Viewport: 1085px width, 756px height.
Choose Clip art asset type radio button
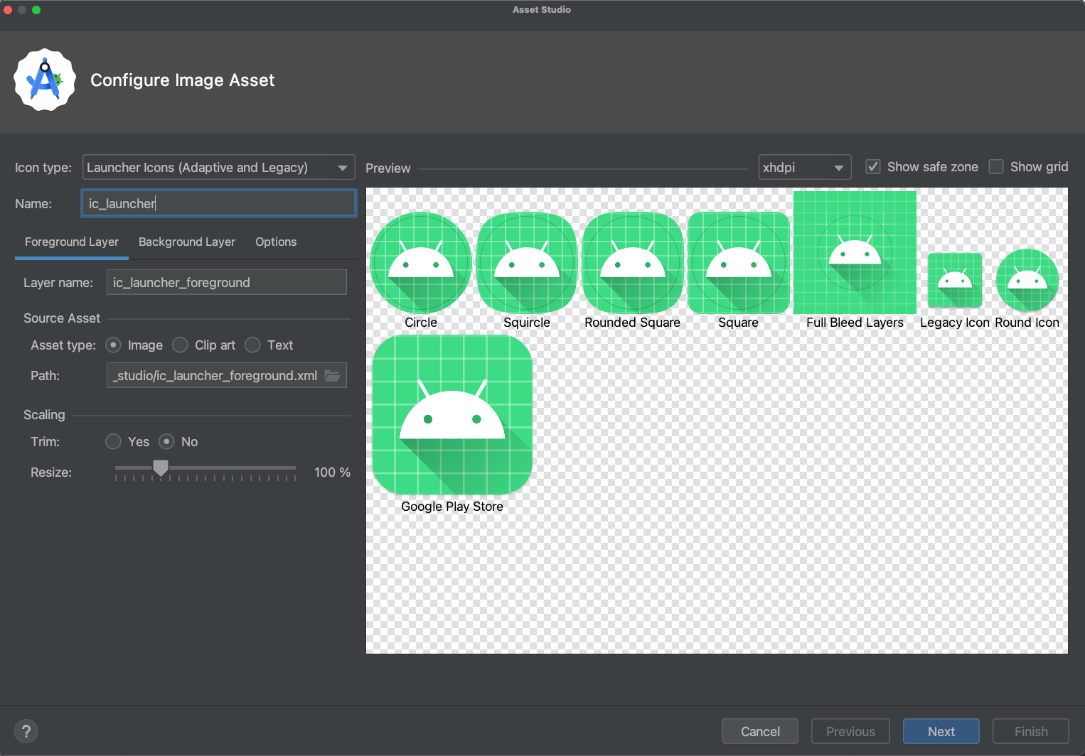(180, 345)
